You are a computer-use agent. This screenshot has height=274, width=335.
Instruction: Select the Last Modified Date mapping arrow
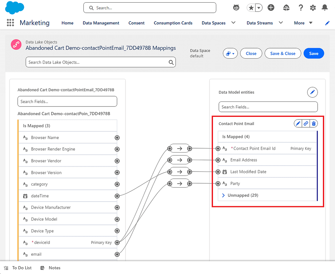180,172
